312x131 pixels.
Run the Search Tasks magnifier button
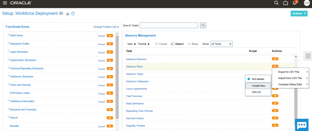point(203,26)
